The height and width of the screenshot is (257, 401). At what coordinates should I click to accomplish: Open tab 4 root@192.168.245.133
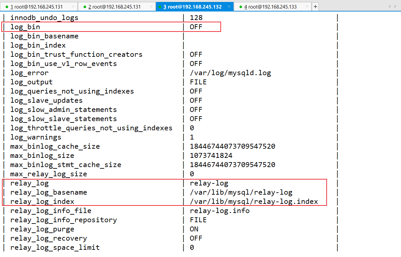272,7
